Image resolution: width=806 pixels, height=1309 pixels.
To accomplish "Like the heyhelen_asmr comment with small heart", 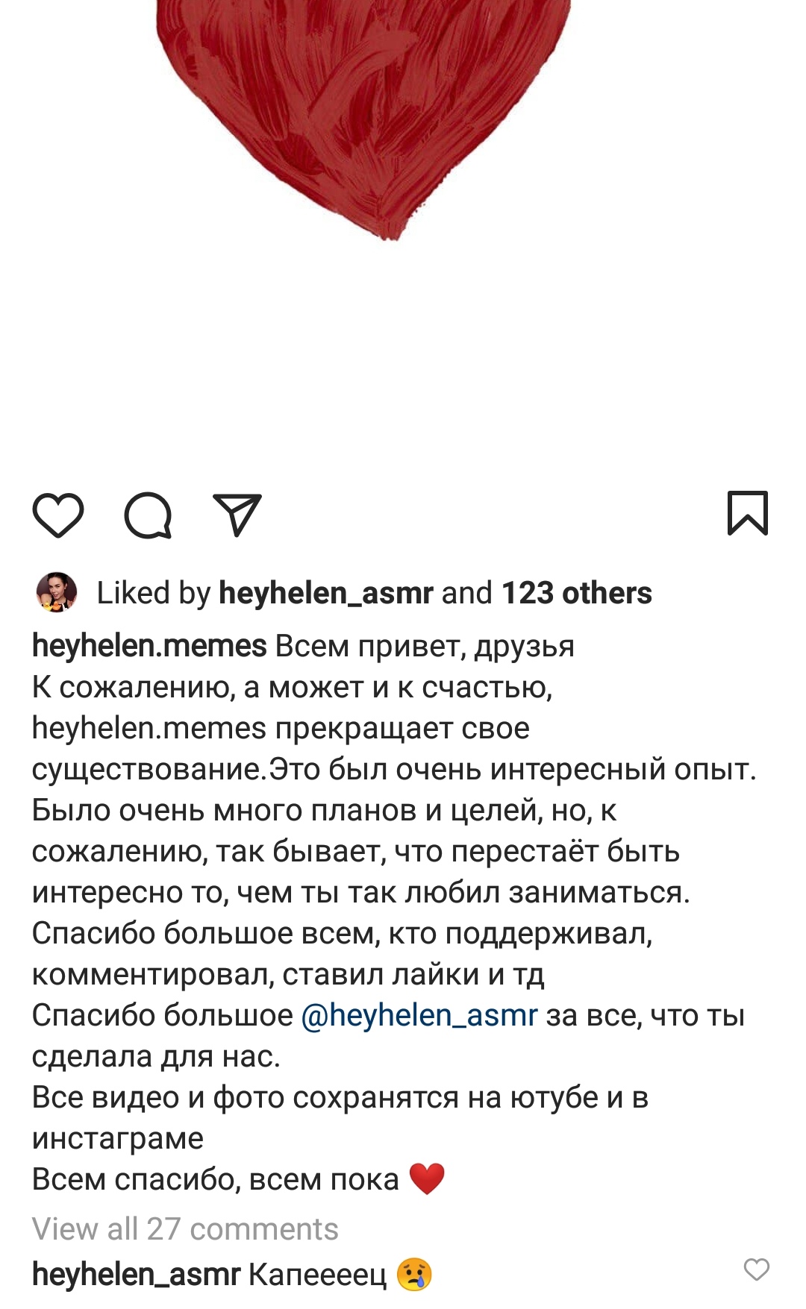I will 756,1269.
